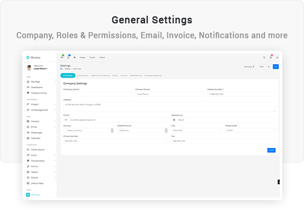Click the Fax input field
Screen dimensions: 304x210
[x=224, y=141]
